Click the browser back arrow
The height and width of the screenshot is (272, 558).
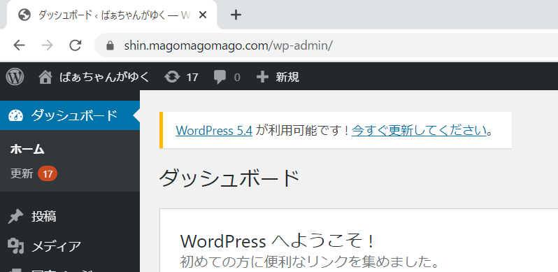19,45
